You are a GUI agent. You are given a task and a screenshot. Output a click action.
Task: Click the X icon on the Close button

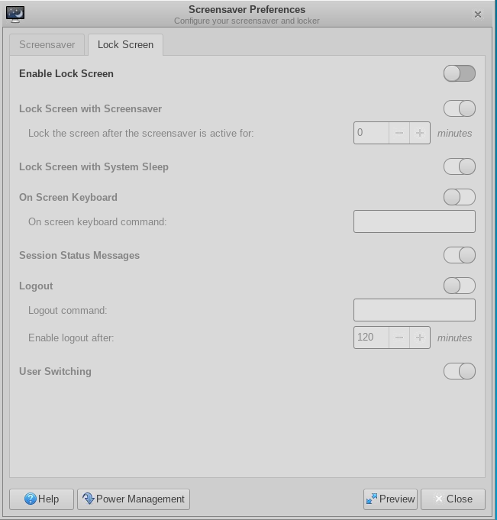439,499
